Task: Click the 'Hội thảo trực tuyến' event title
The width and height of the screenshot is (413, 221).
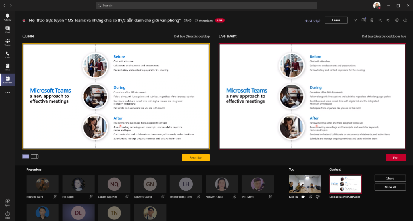Action: click(105, 20)
